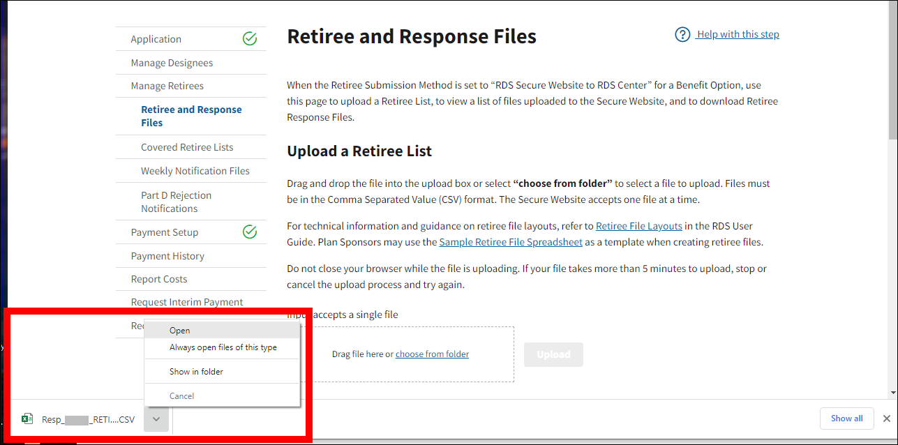The image size is (898, 445).
Task: Open Weekly Notification Files sidebar item
Action: pos(195,171)
